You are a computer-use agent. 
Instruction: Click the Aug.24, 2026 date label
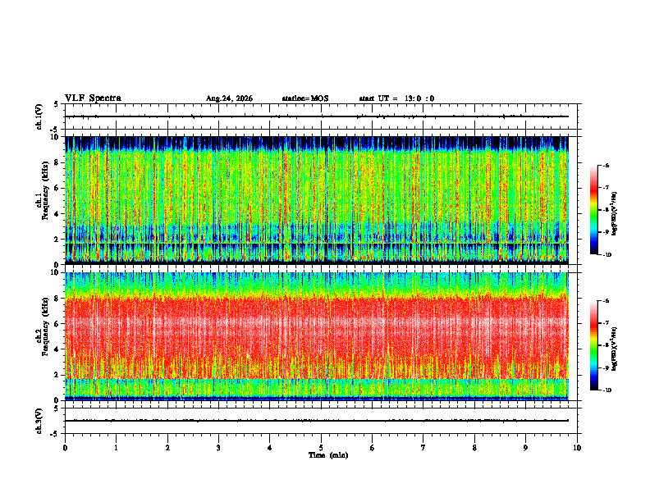(229, 98)
